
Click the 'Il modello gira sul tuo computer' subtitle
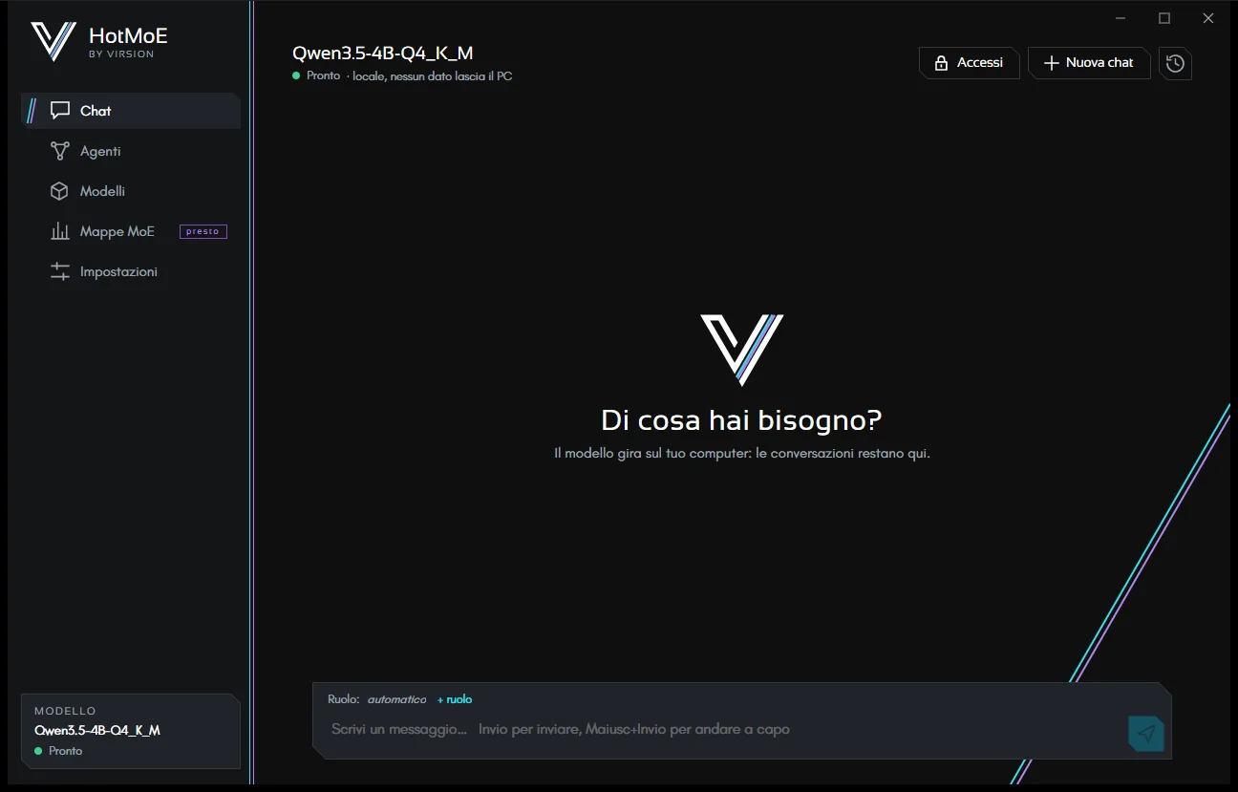742,453
